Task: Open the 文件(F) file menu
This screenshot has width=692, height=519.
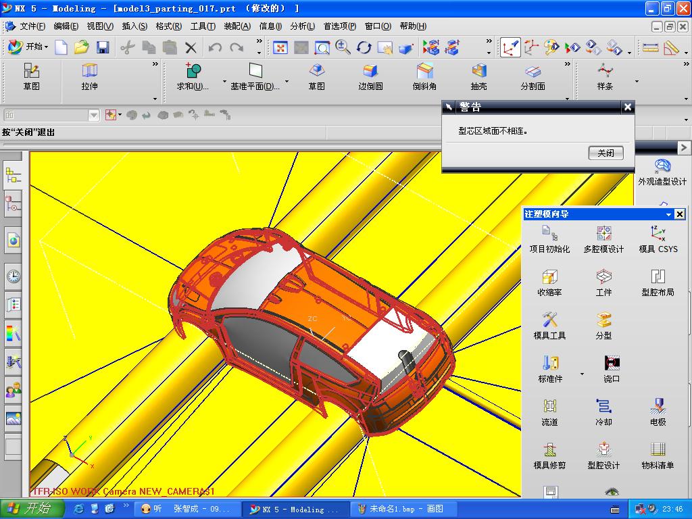Action: (x=32, y=26)
